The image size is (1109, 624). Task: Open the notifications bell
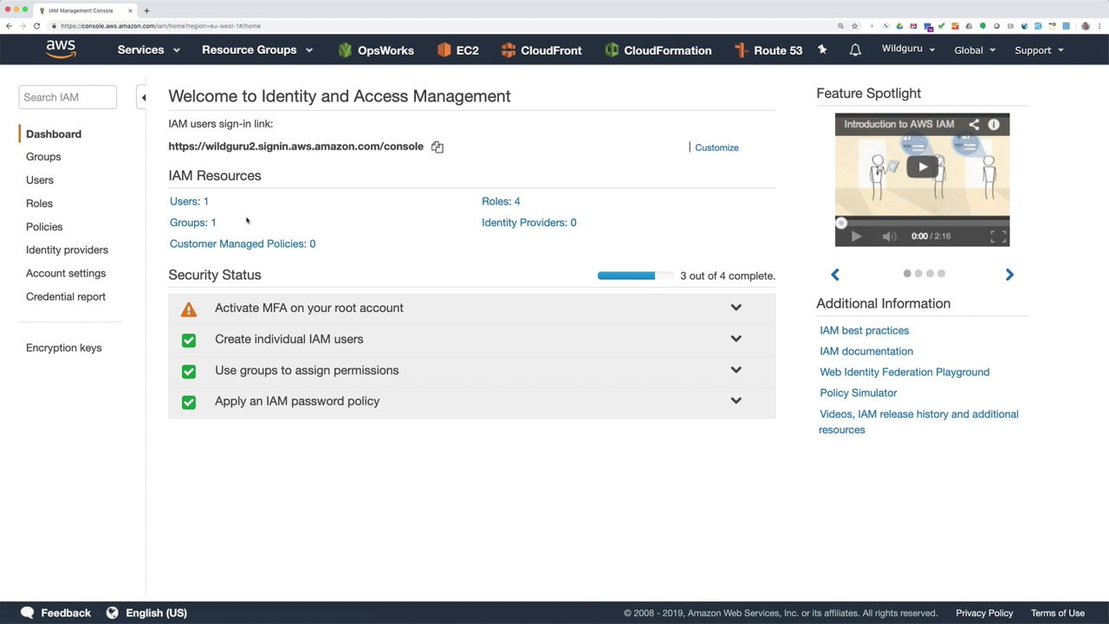855,50
